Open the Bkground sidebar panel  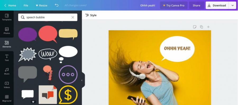click(x=7, y=98)
